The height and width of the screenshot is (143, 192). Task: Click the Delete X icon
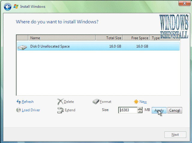(60, 102)
